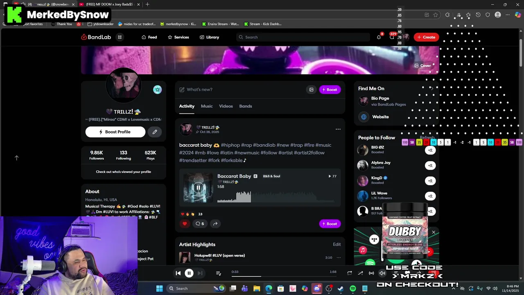
Task: Open File Explorer from the taskbar
Action: pyautogui.click(x=257, y=288)
